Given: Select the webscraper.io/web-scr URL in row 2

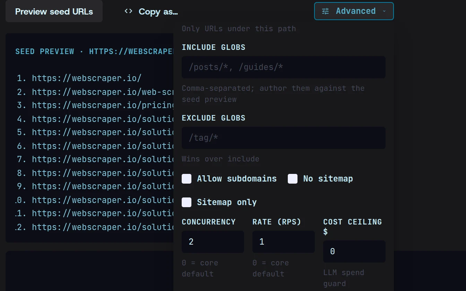Looking at the screenshot, I should click(x=103, y=92).
